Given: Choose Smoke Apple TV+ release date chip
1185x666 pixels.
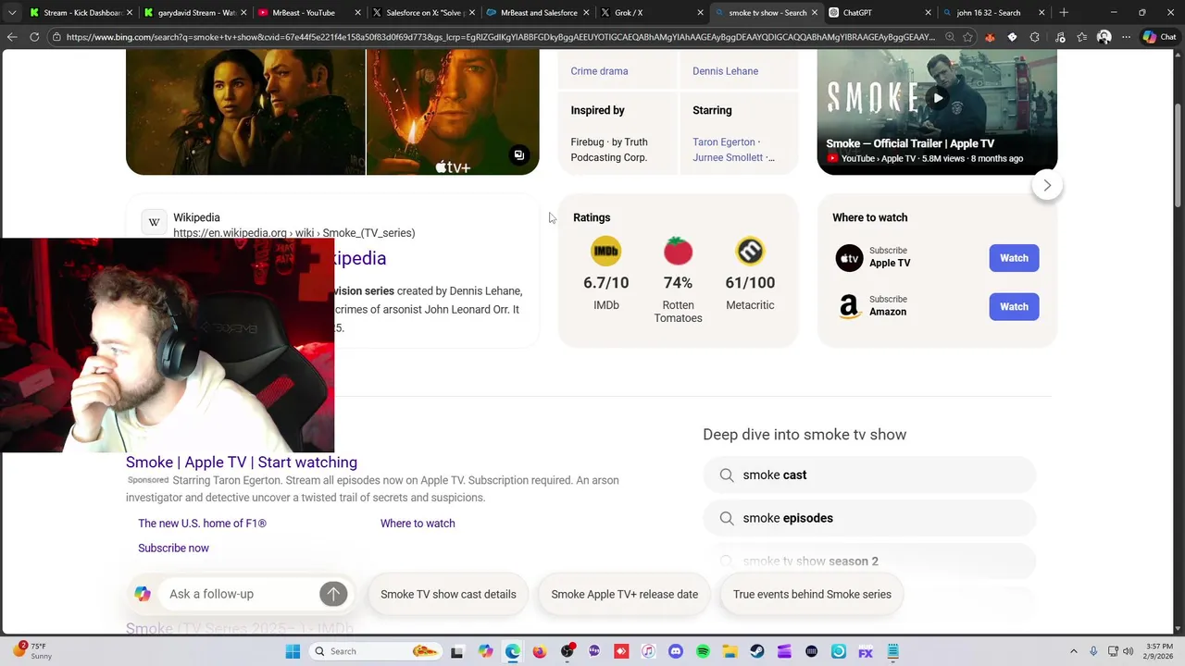Looking at the screenshot, I should click(x=625, y=594).
